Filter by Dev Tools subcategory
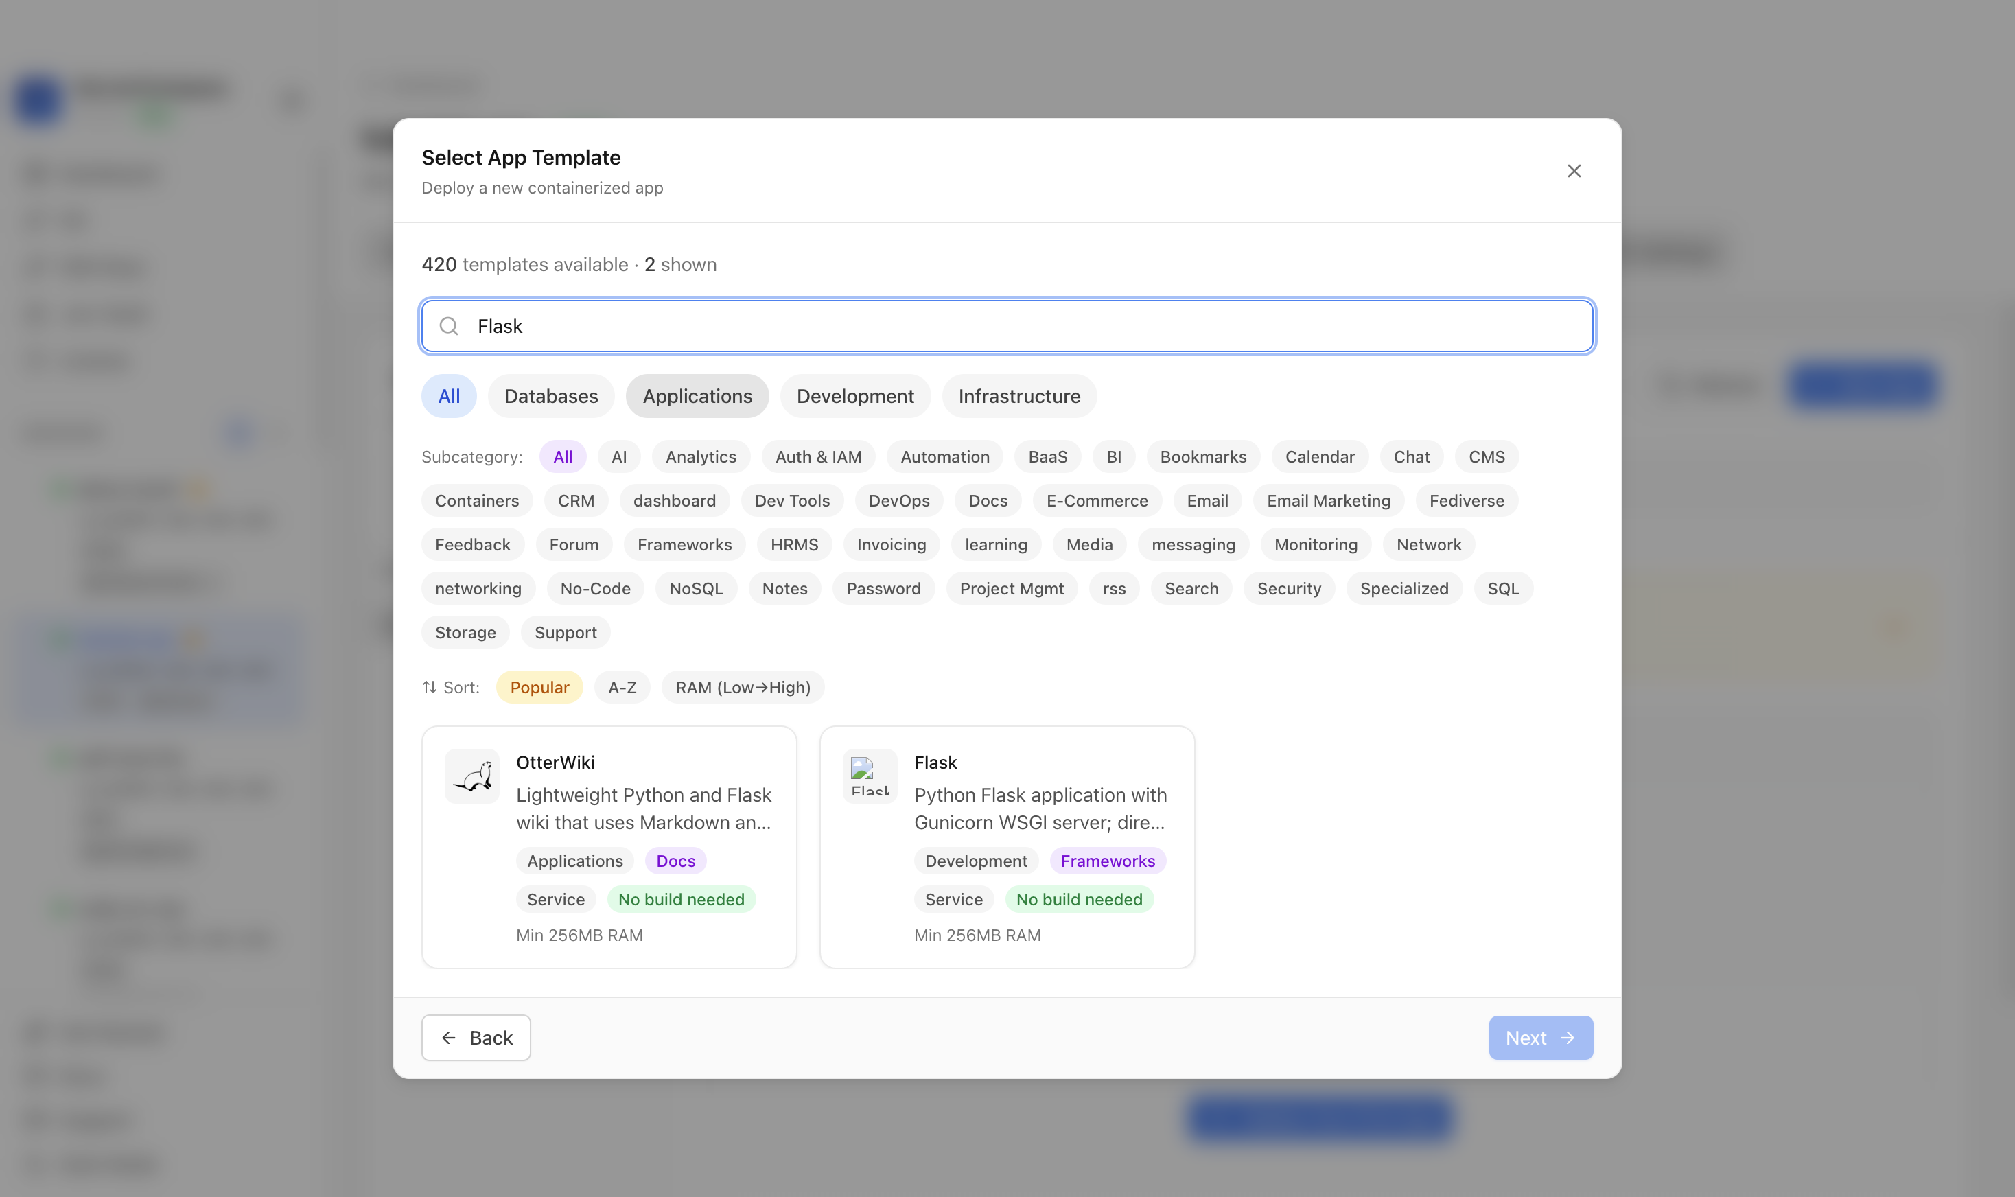The image size is (2015, 1197). [x=792, y=501]
